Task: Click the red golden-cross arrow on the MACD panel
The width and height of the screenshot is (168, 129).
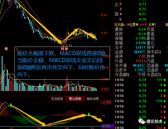Action: point(50,125)
